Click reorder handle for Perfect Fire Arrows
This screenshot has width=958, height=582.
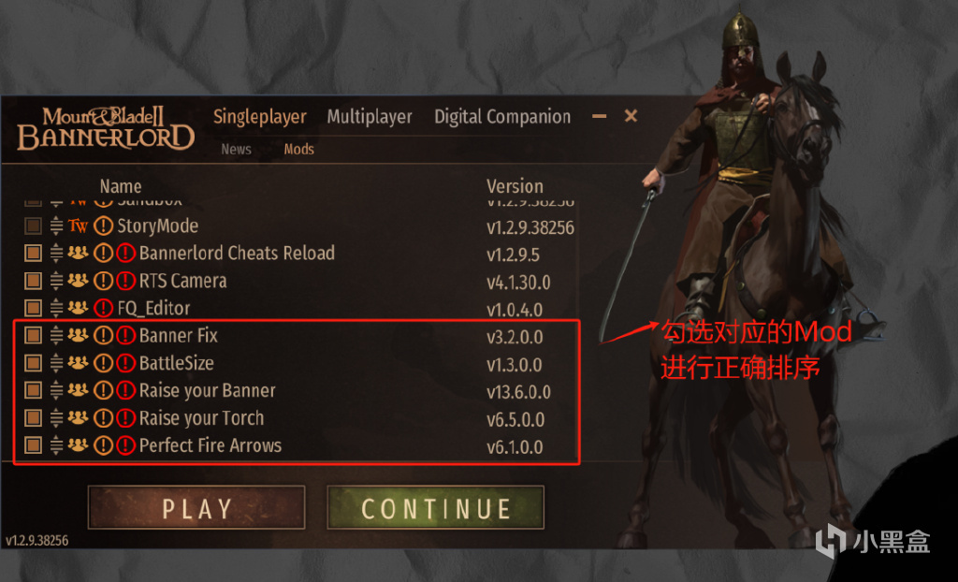click(56, 445)
